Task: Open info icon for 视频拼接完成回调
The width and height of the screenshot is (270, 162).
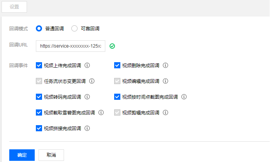Action: (87, 128)
